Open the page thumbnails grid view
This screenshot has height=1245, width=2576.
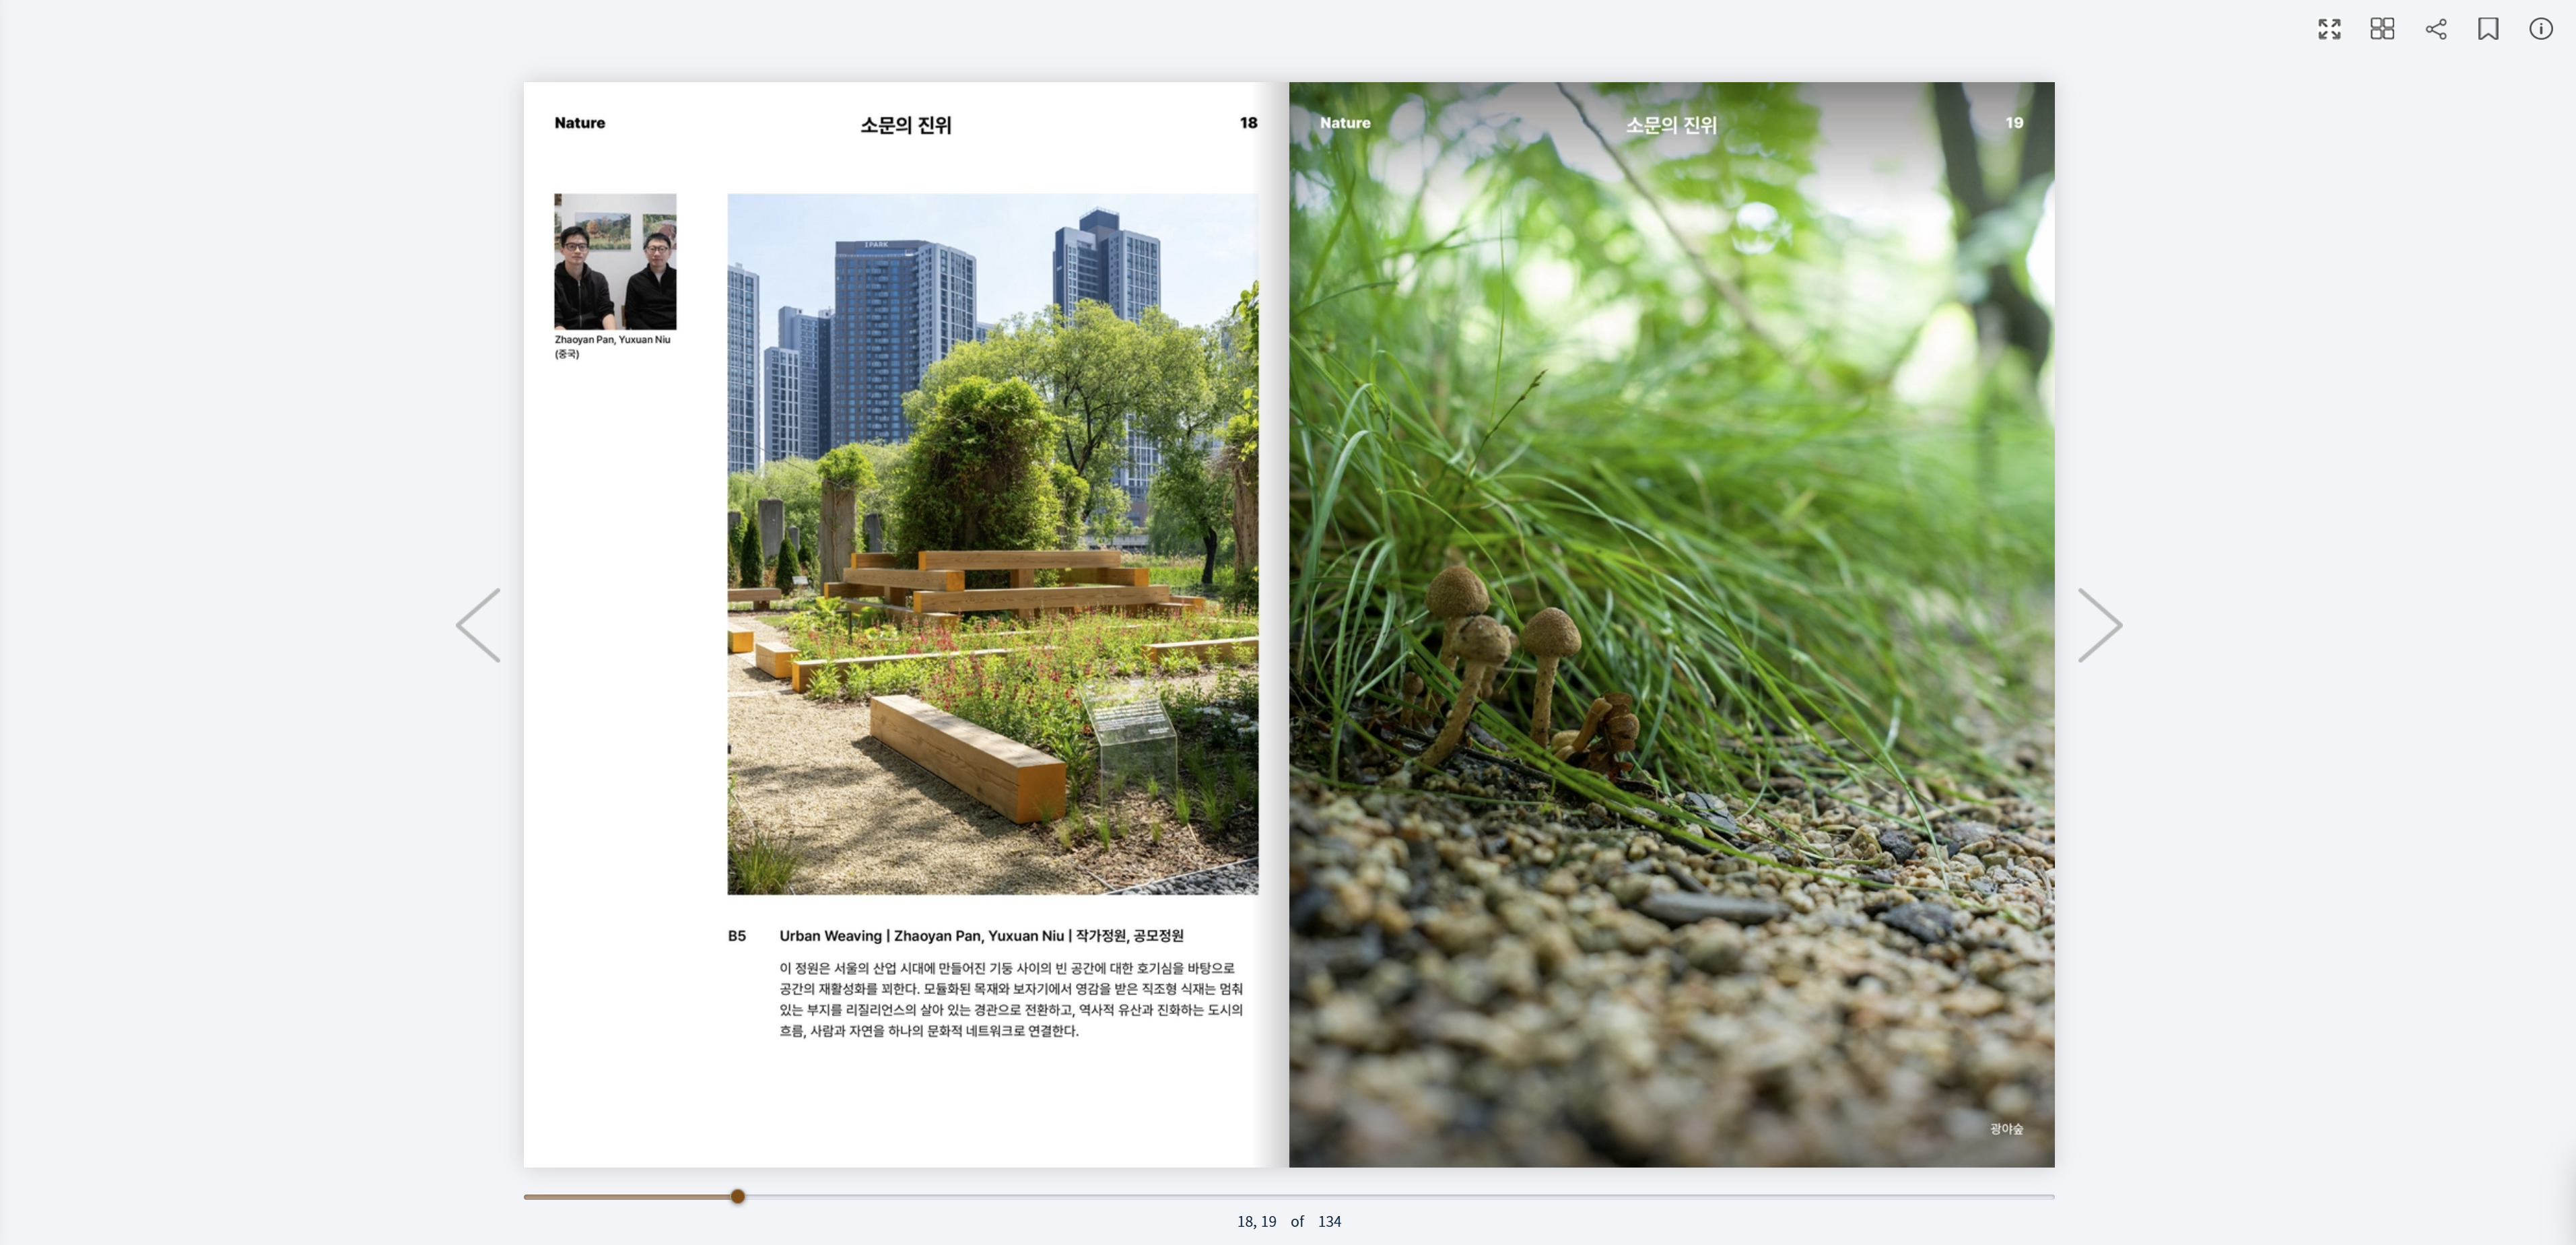pyautogui.click(x=2382, y=29)
